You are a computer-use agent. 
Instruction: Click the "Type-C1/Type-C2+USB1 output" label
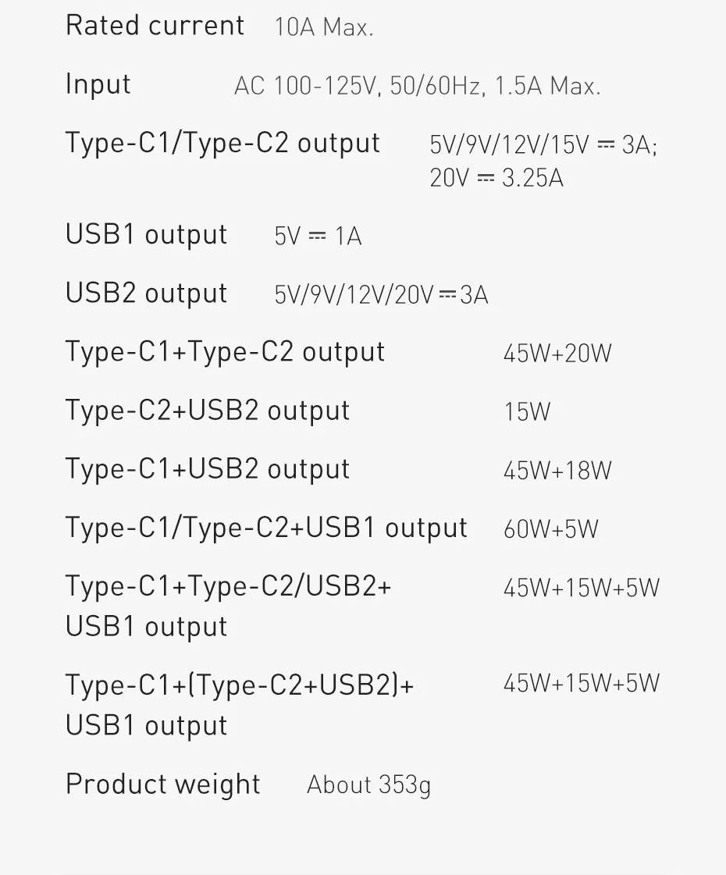266,528
